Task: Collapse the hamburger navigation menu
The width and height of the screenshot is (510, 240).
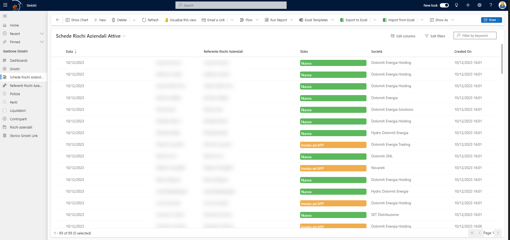Action: pyautogui.click(x=5, y=16)
